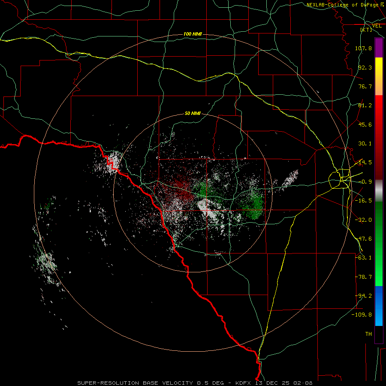The height and width of the screenshot is (386, 386).
Task: Click the -78.7 velocity scale value
Action: (x=363, y=277)
